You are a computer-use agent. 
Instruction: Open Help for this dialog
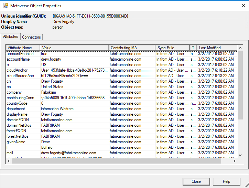(x=226, y=181)
